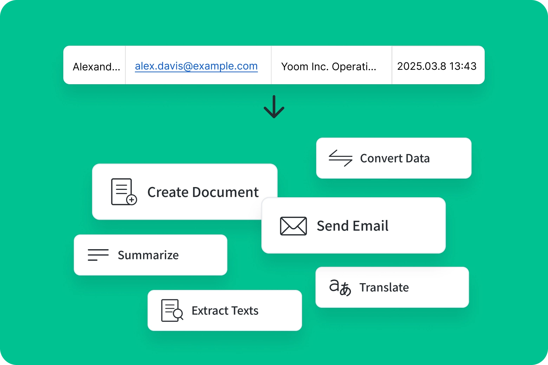Click the Create Document page icon
Screen dimensions: 548x365
pos(123,192)
